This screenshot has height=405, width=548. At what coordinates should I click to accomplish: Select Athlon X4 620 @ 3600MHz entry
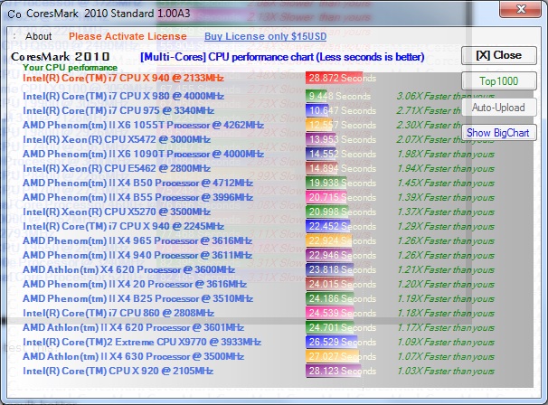[128, 269]
